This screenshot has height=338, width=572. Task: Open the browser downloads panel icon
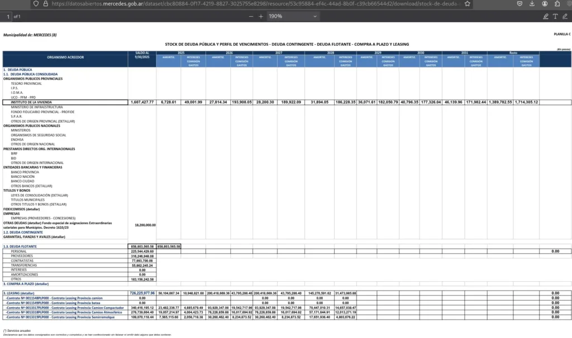tap(532, 4)
